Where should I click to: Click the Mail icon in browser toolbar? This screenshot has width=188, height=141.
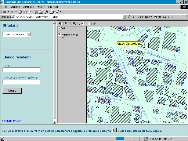[x=52, y=12]
